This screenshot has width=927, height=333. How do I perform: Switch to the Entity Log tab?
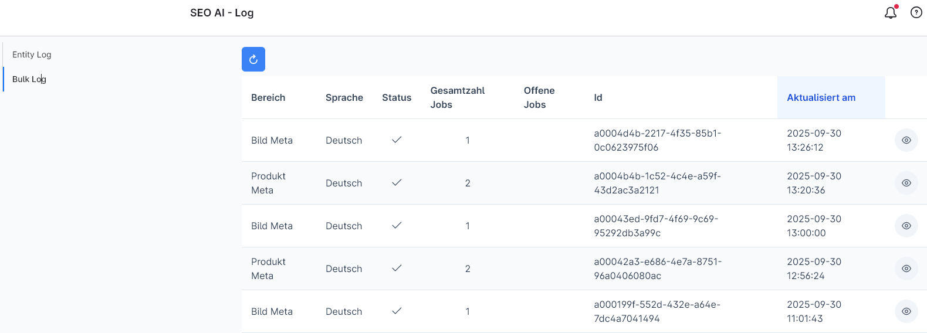[32, 55]
